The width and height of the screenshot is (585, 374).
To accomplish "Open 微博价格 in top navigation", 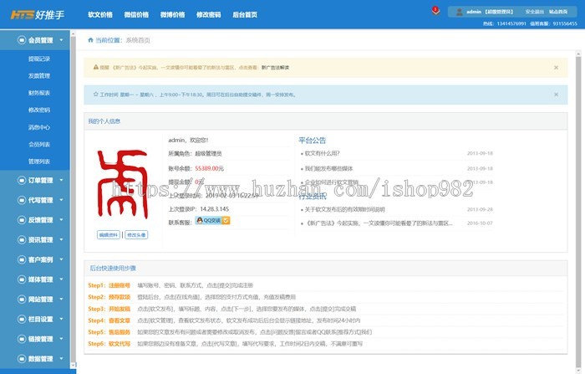I will [172, 14].
